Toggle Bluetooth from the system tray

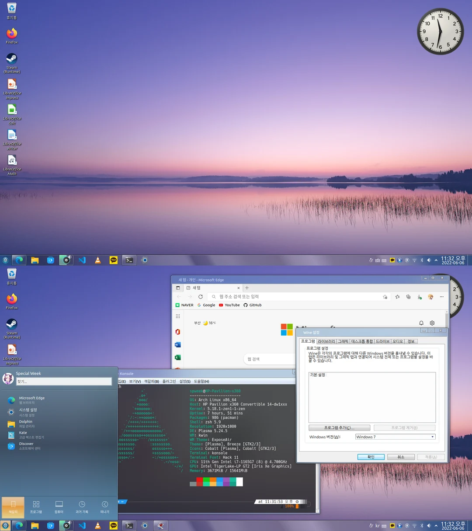(x=421, y=525)
